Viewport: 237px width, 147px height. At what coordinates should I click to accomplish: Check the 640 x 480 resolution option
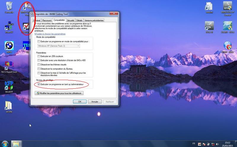39,60
